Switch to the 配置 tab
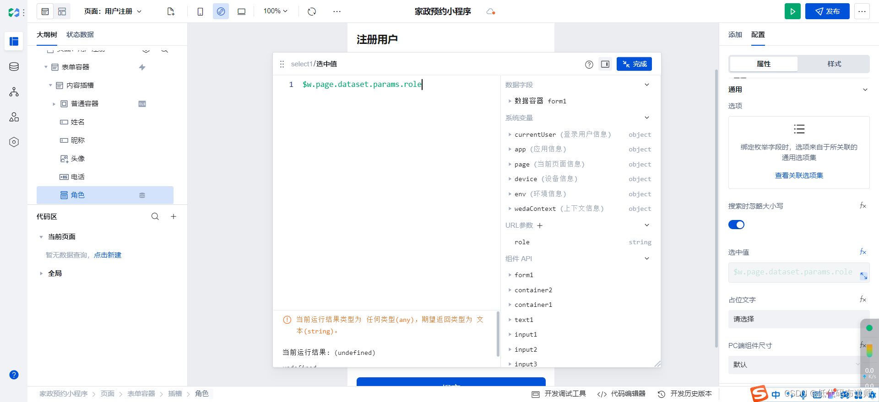Screen dimensions: 879x402 coord(758,35)
